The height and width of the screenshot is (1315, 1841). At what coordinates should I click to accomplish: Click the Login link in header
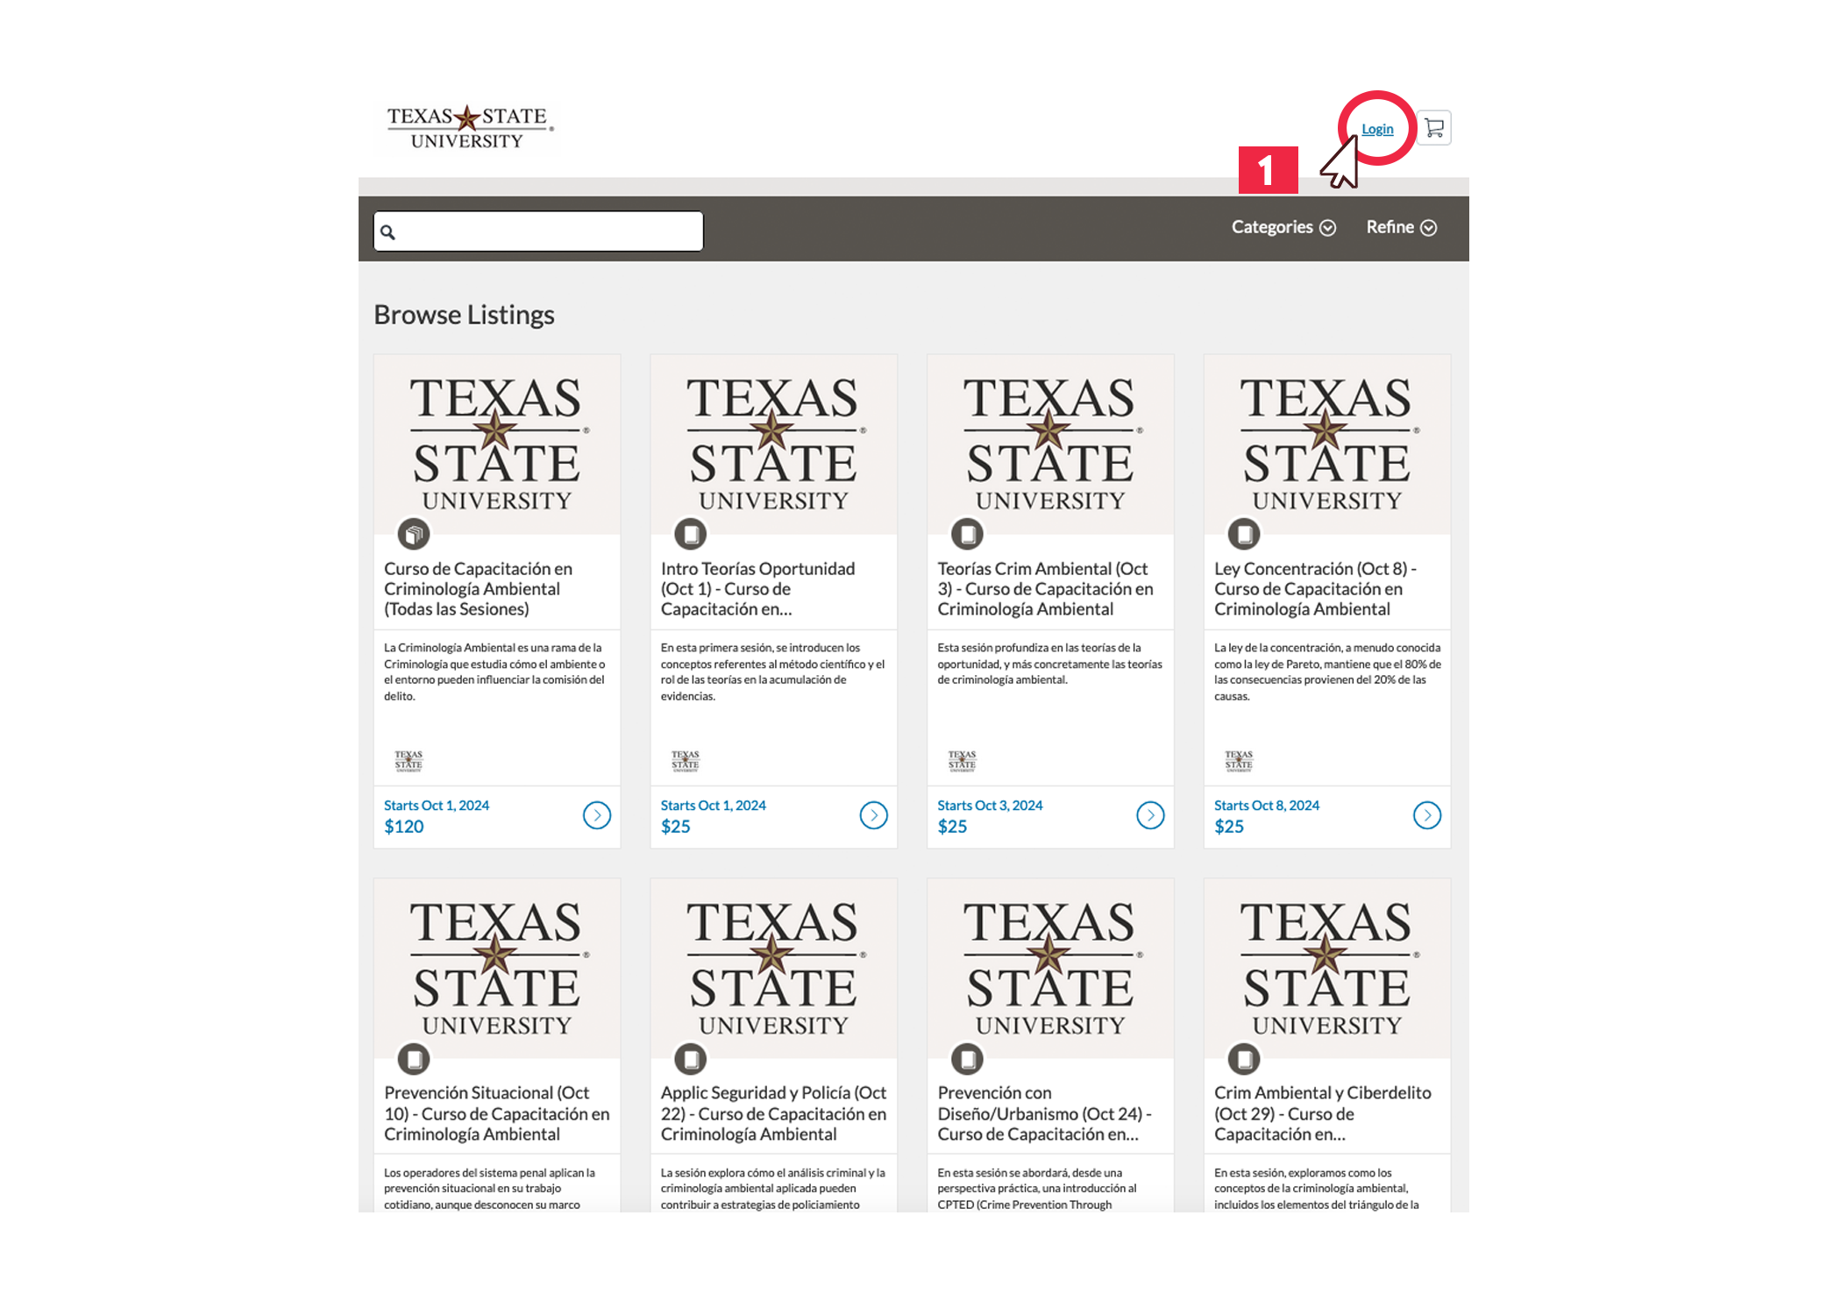[1375, 128]
